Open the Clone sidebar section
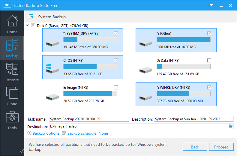Image resolution: width=237 pixels, height=156 pixels. [x=12, y=96]
